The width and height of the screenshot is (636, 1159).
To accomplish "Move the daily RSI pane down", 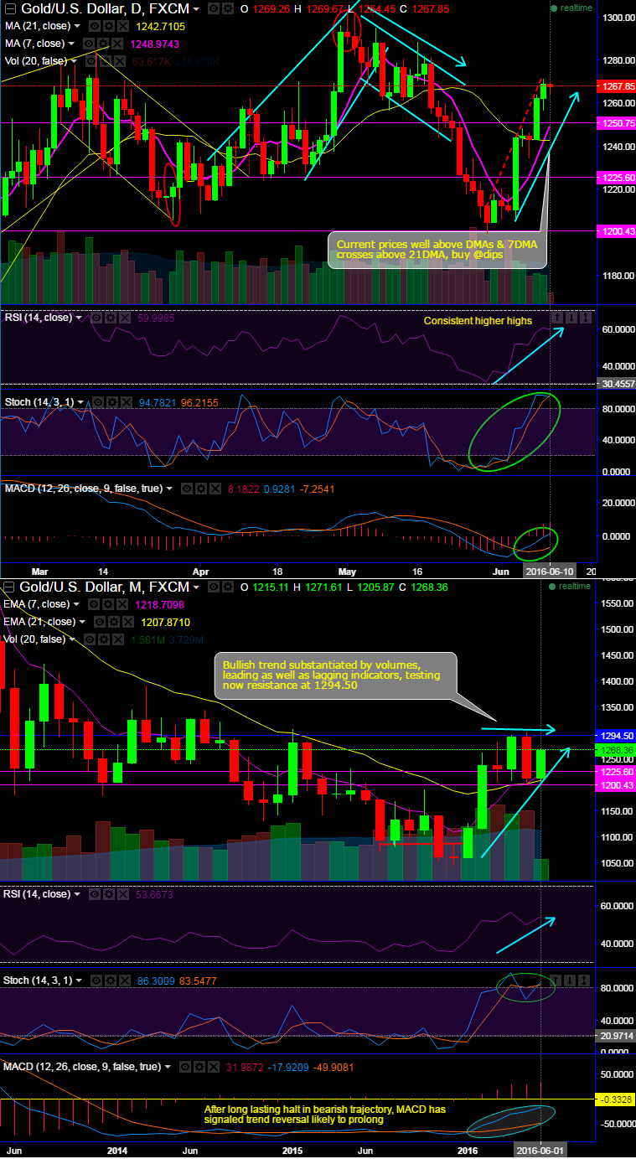I will [571, 318].
